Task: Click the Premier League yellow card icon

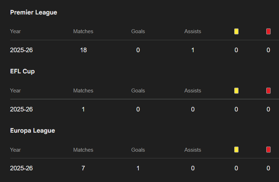Action: pyautogui.click(x=236, y=31)
